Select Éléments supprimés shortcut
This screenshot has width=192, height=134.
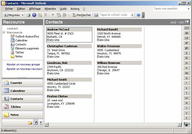point(25,48)
